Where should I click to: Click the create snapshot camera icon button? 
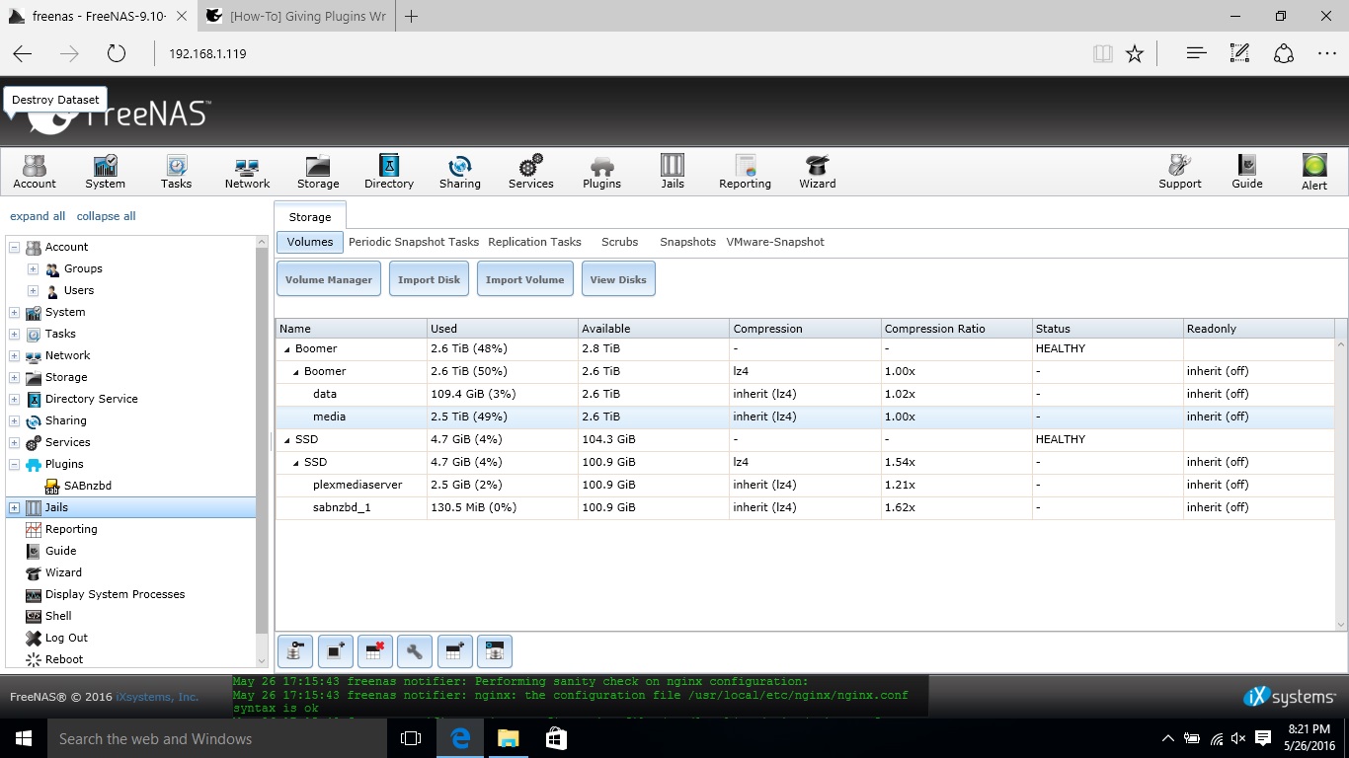point(336,651)
